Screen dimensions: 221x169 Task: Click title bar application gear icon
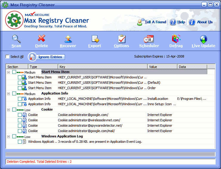pyautogui.click(x=5, y=5)
